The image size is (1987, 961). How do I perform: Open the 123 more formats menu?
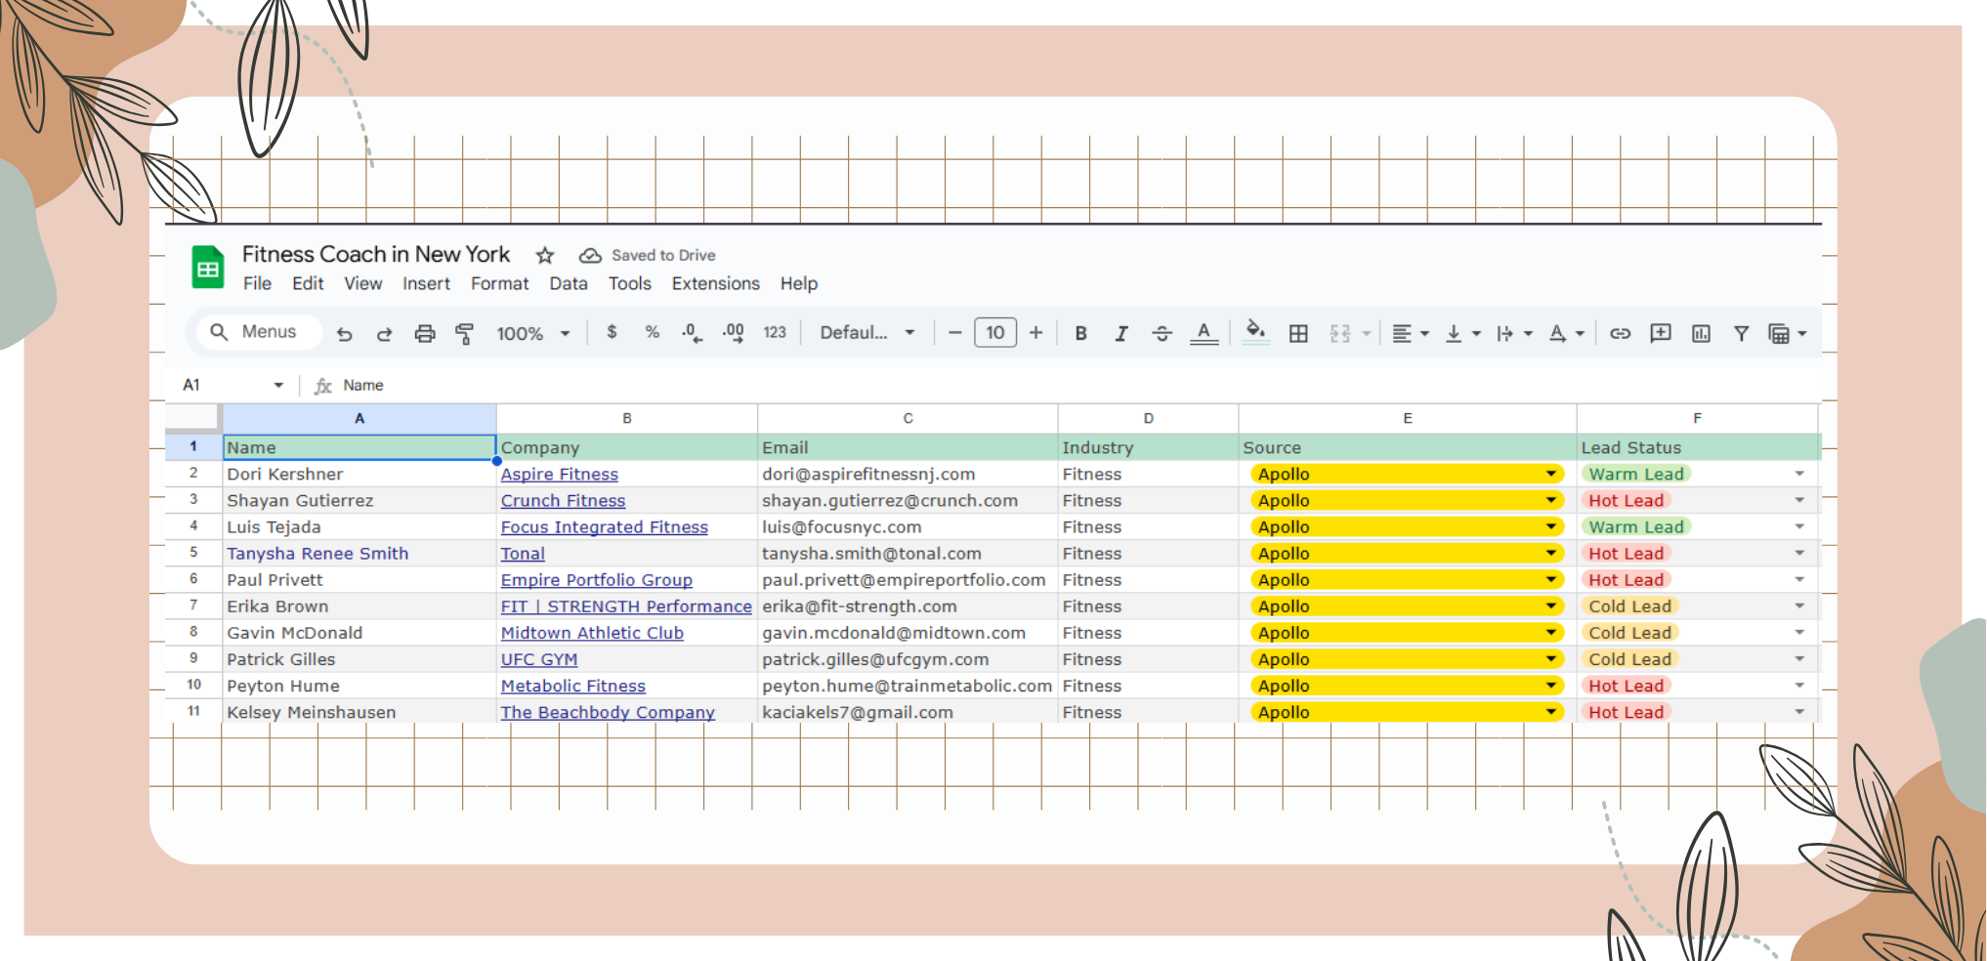775,333
